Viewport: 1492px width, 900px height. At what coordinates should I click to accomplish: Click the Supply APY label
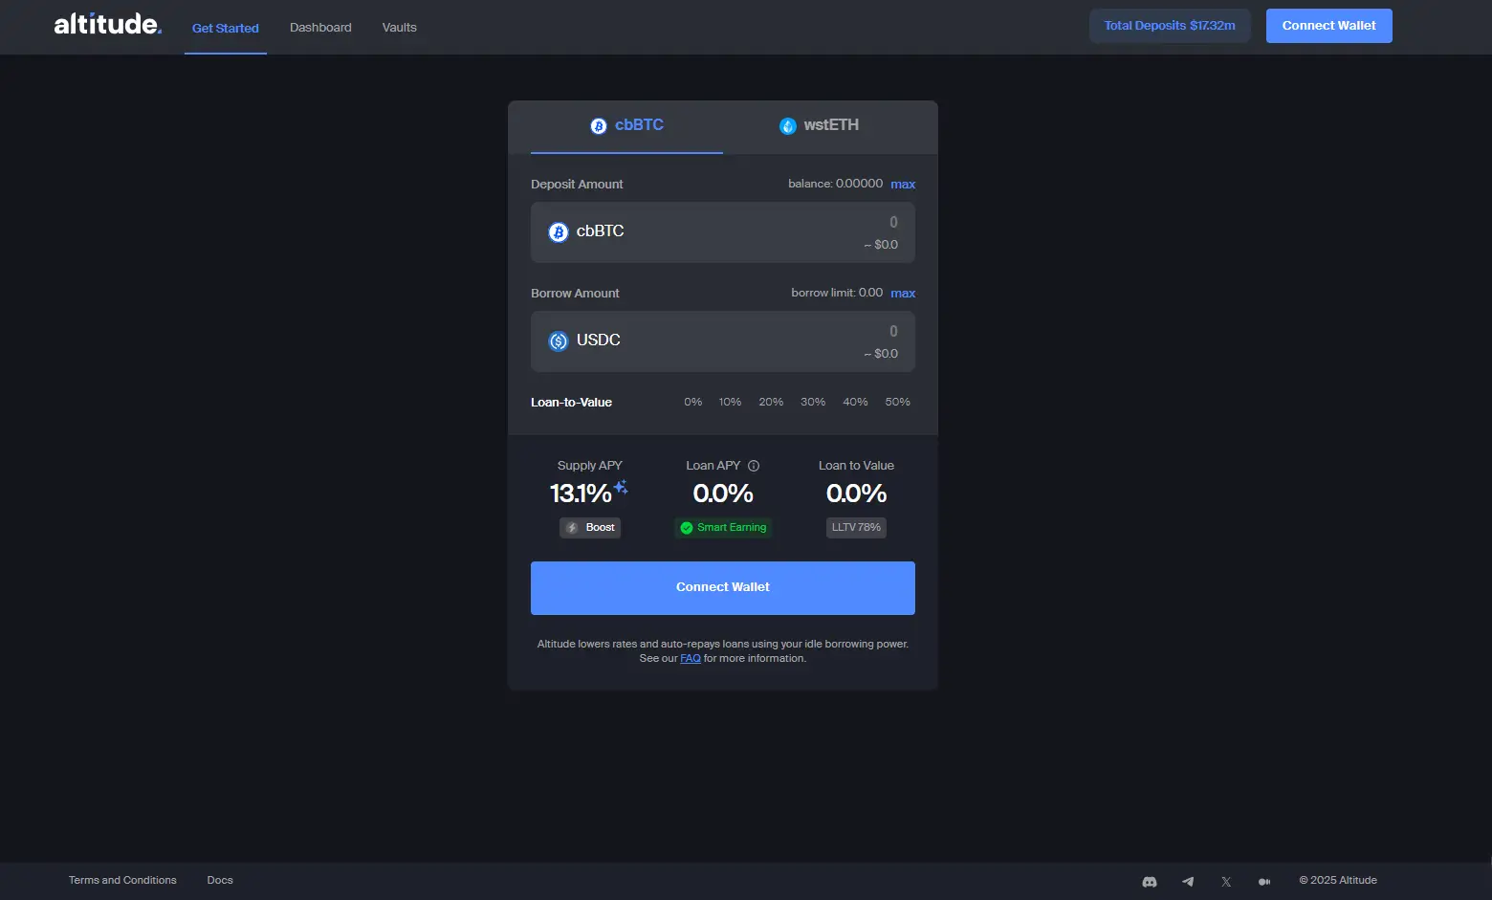(x=590, y=466)
